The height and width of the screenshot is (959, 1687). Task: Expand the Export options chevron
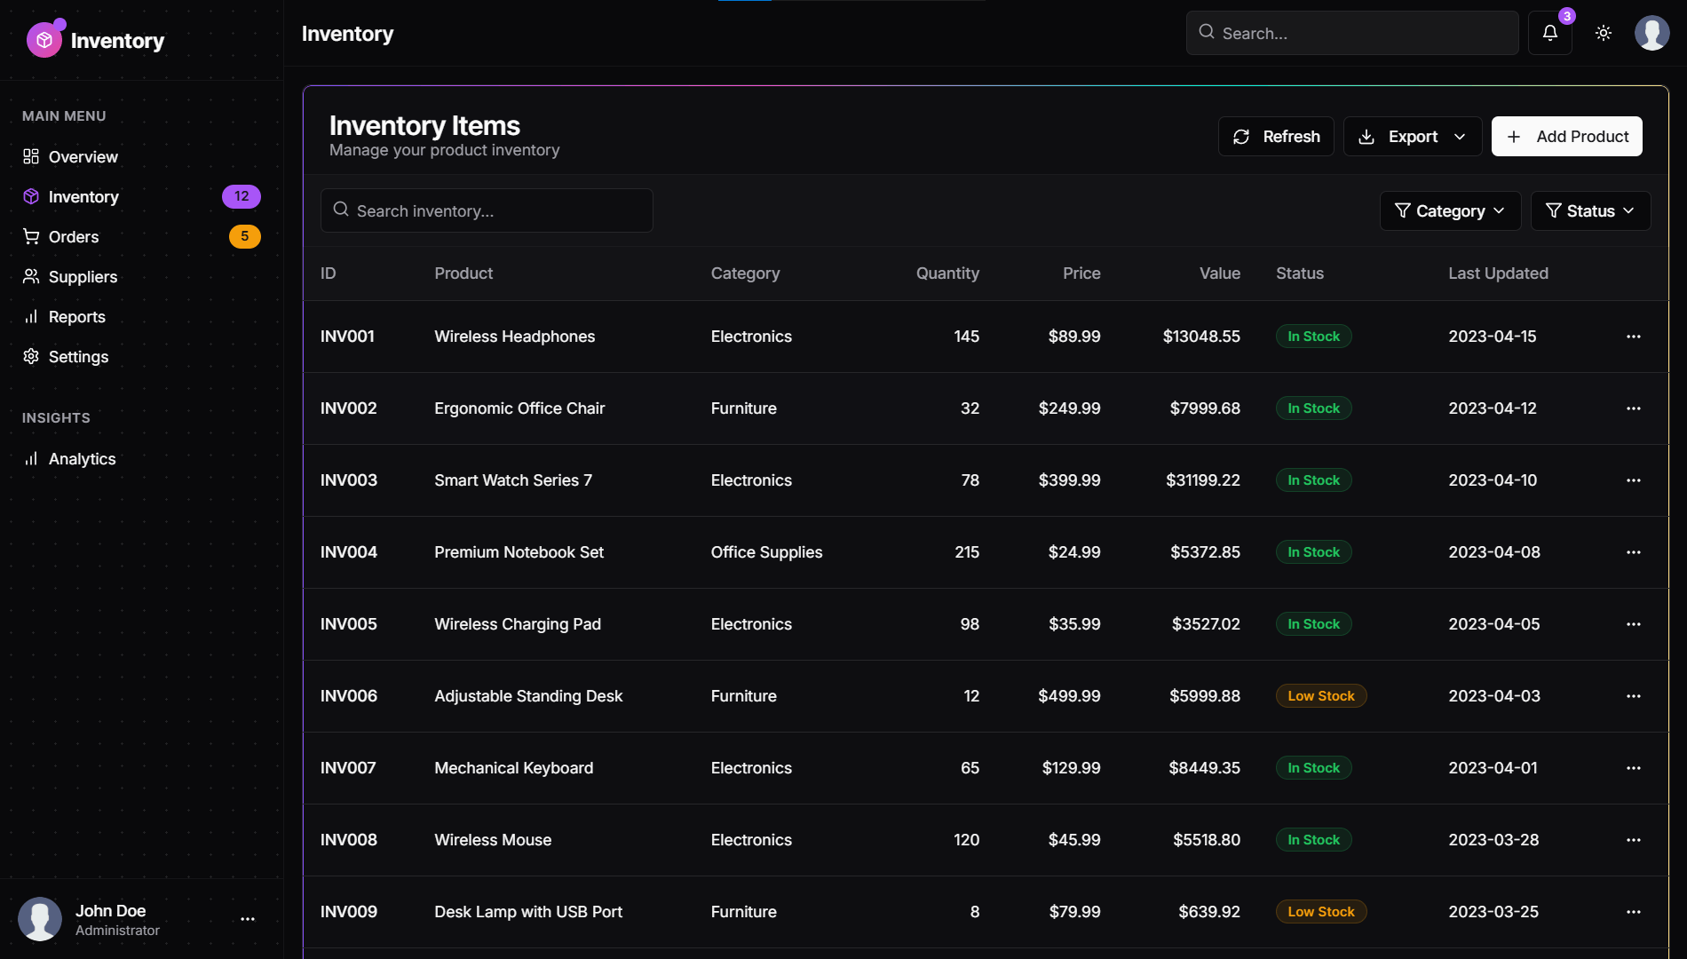coord(1461,136)
